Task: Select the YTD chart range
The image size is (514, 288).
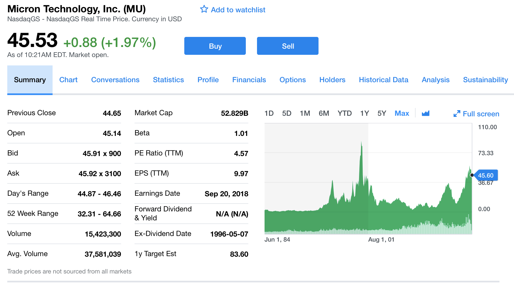Action: click(345, 113)
